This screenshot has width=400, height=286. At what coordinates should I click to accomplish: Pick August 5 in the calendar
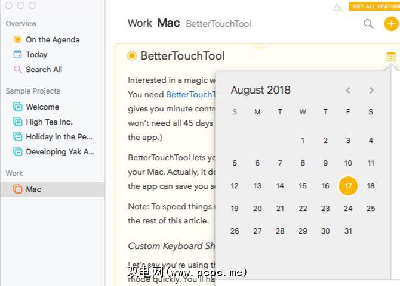(x=235, y=163)
